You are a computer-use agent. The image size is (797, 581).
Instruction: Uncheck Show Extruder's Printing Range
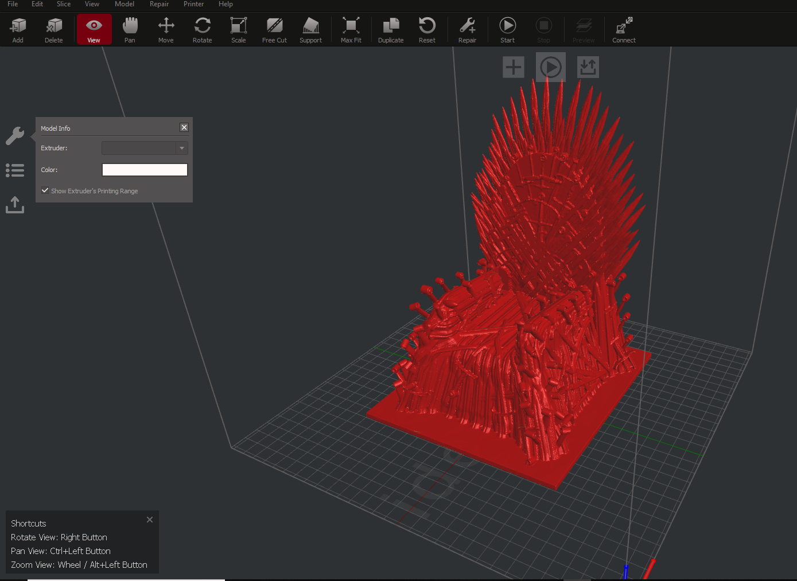pos(45,190)
